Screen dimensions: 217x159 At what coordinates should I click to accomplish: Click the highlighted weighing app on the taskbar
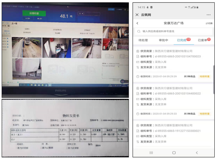coord(50,85)
